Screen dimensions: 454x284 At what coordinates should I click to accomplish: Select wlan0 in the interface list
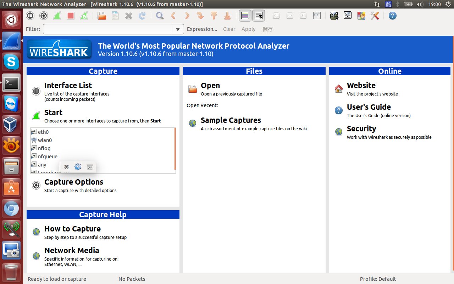(x=103, y=140)
